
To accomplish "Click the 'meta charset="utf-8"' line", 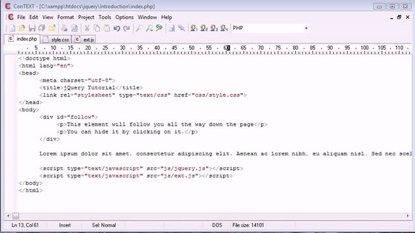I will tap(77, 80).
